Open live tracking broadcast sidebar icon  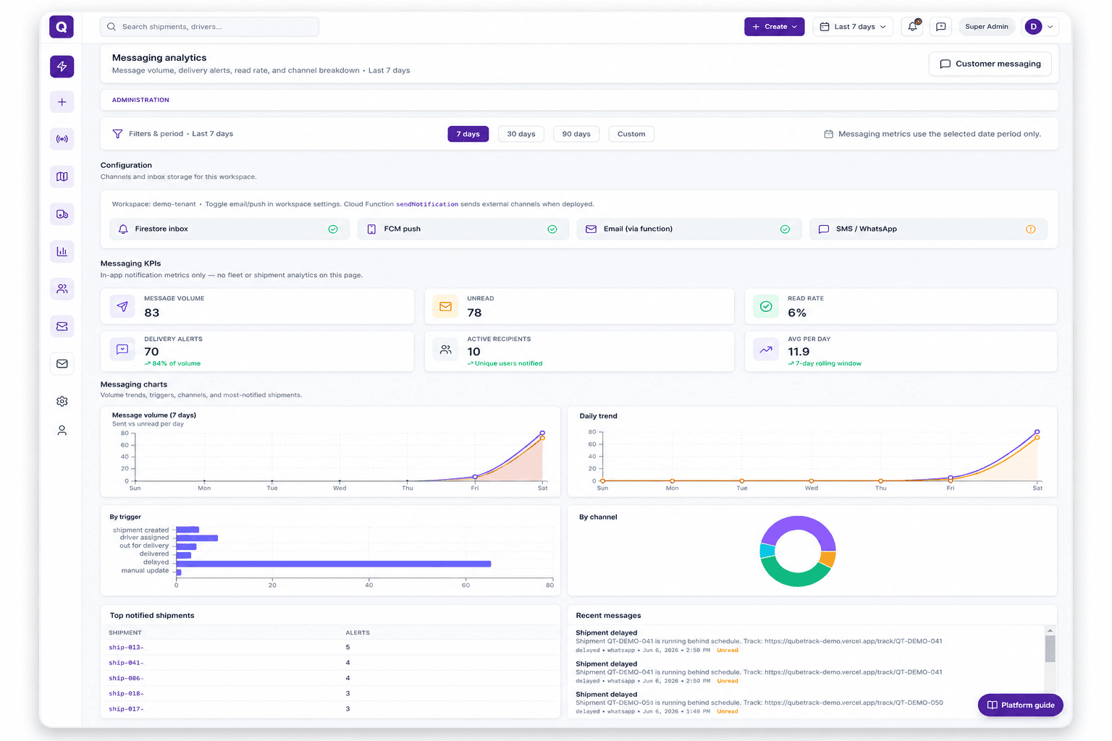click(62, 139)
